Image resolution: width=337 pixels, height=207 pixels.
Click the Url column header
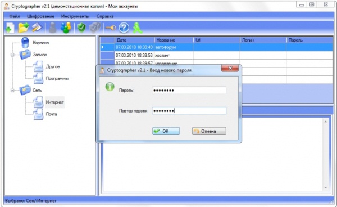[216, 40]
